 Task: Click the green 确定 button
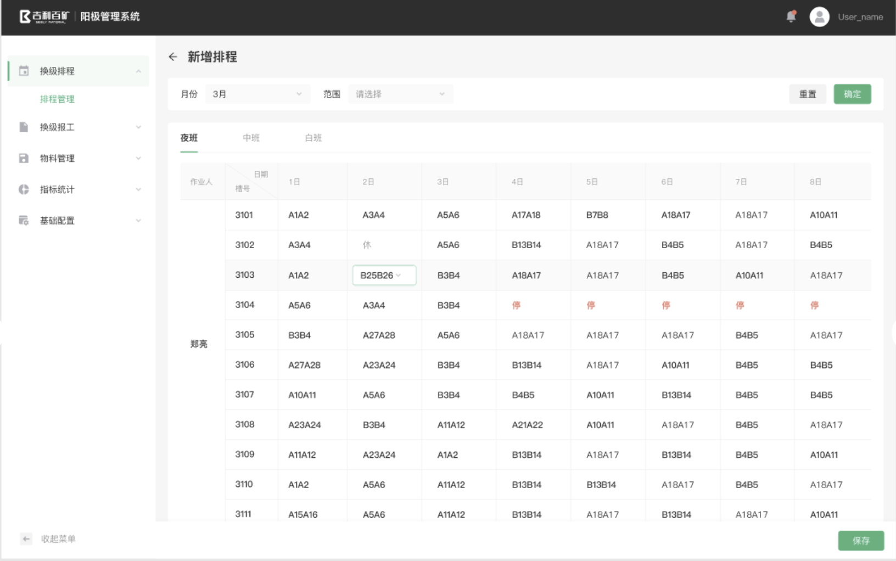coord(852,94)
